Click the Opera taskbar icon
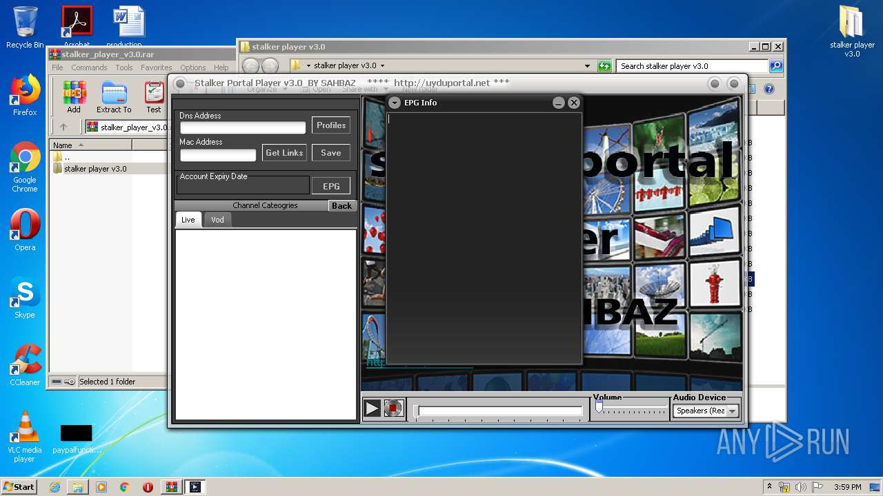This screenshot has width=883, height=496. point(148,487)
